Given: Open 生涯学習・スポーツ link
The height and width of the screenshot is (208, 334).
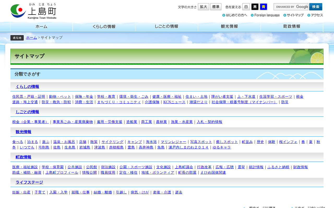Looking at the screenshot, I should click(x=276, y=97).
